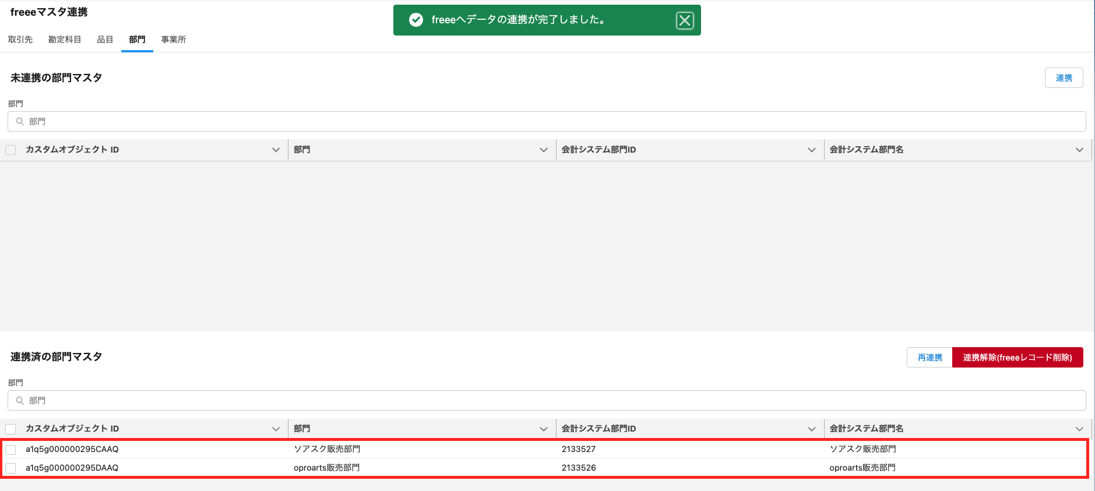Open the 取引先 tab
The image size is (1095, 491).
pyautogui.click(x=20, y=40)
